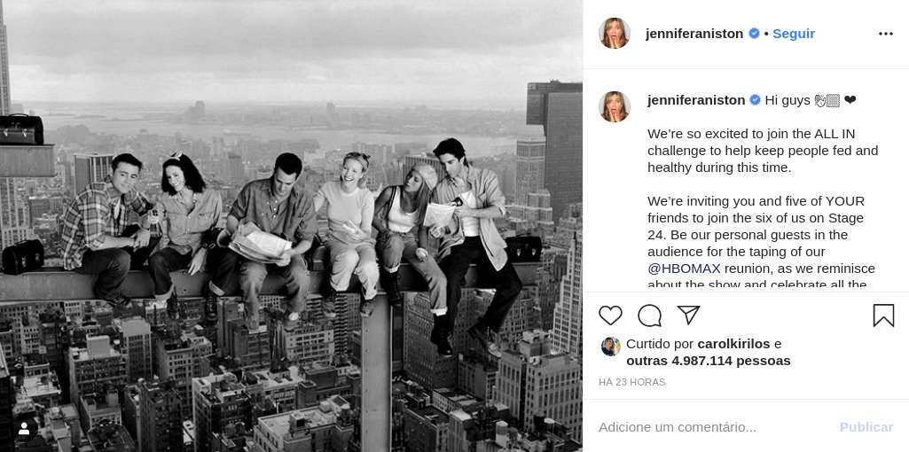Click Publicar to post comment
Viewport: 909px width, 452px height.
click(866, 427)
